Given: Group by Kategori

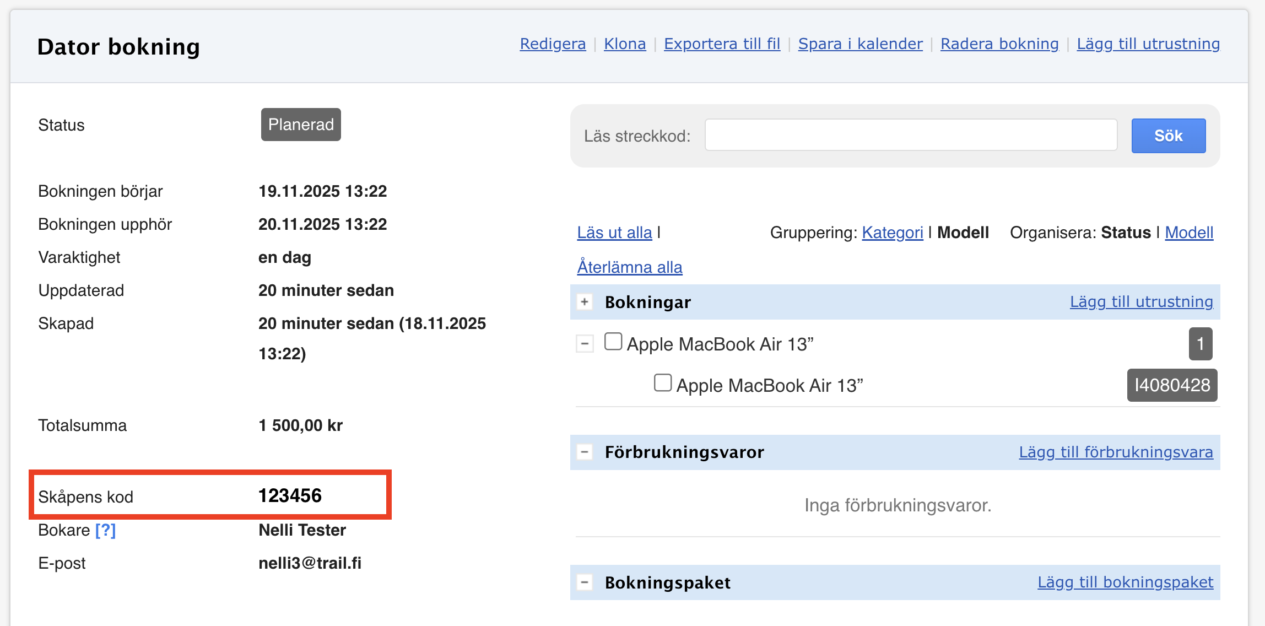Looking at the screenshot, I should point(892,233).
